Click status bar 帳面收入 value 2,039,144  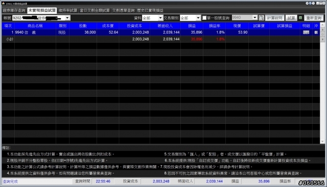click(x=215, y=181)
